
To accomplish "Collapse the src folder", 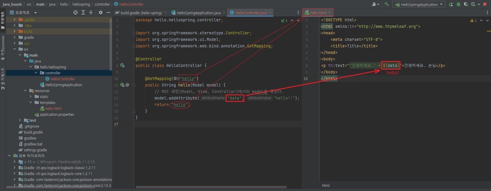I will pos(15,49).
